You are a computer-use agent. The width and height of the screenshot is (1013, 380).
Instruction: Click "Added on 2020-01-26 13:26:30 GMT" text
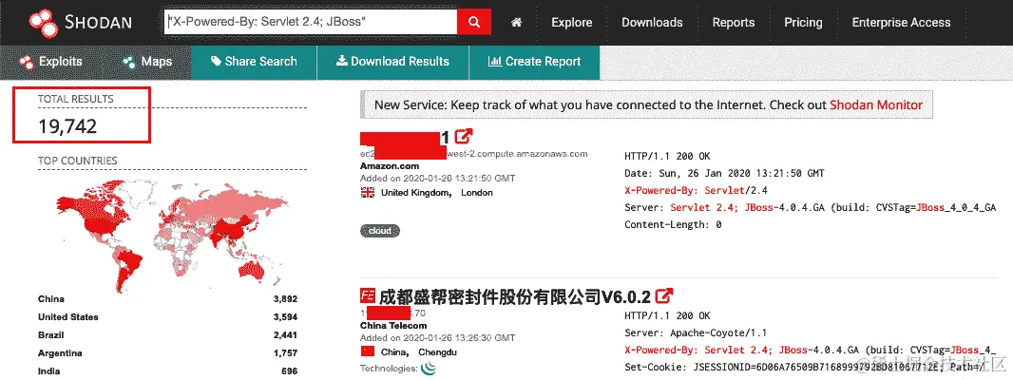(x=437, y=338)
